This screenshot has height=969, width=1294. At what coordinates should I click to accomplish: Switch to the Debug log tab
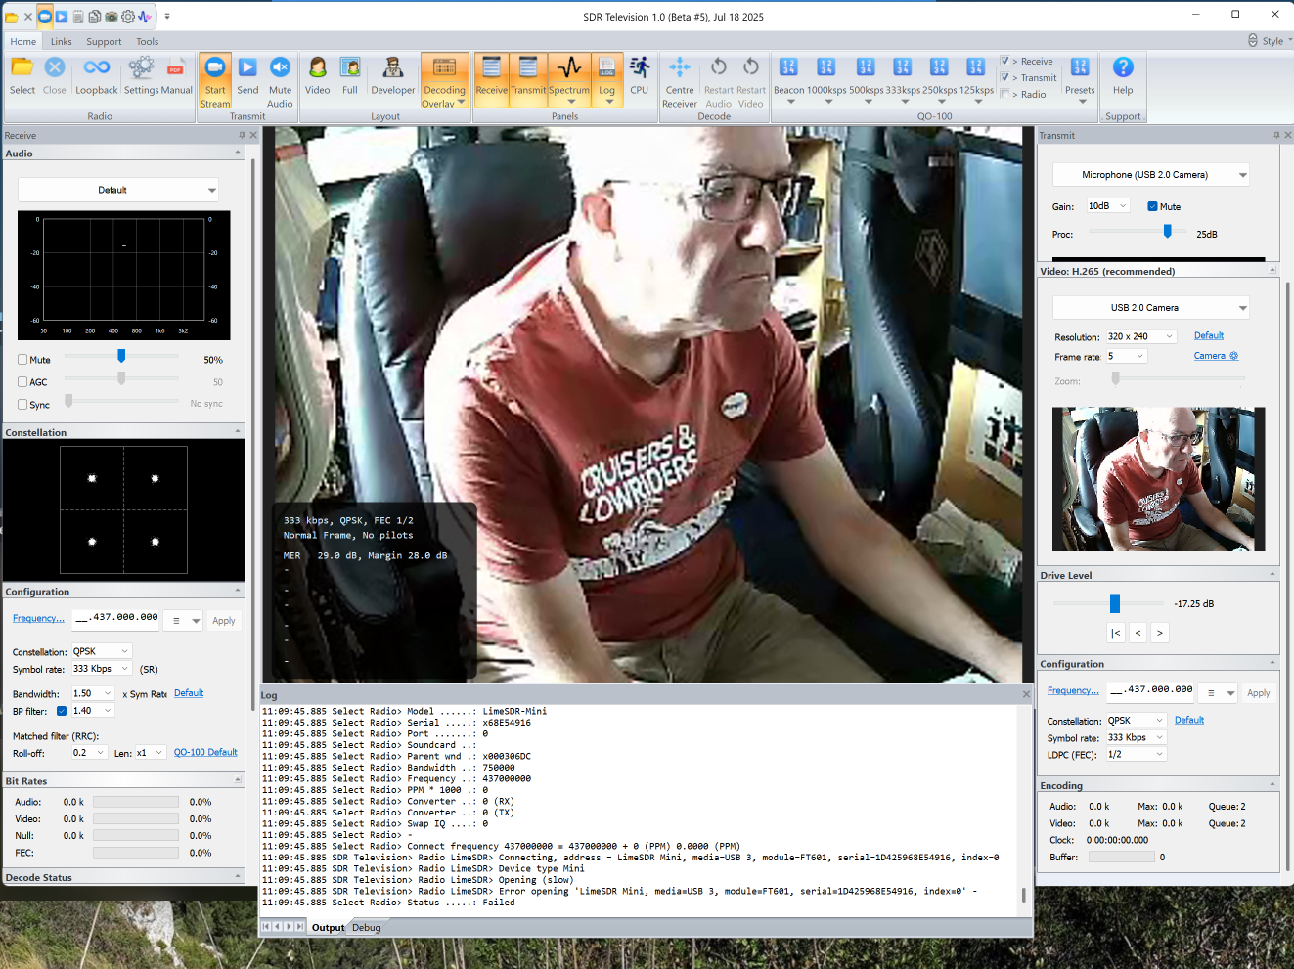coord(367,928)
